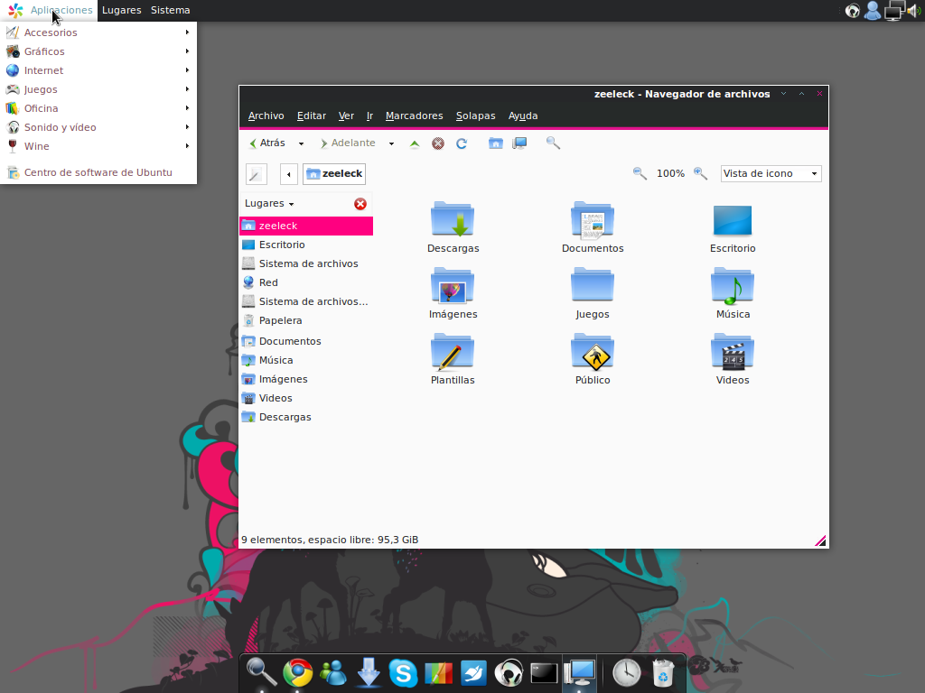
Task: Open the Vista de icono view selector
Action: coord(771,173)
